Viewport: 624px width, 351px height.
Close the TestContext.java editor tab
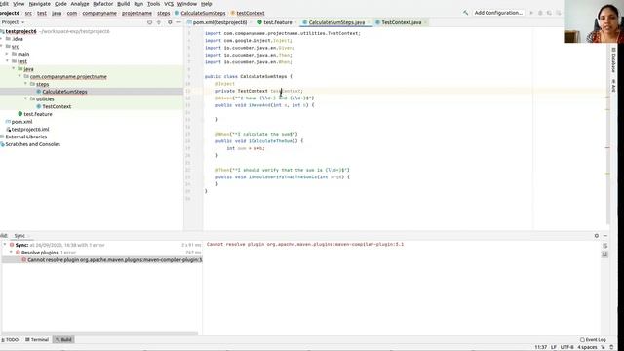point(425,22)
